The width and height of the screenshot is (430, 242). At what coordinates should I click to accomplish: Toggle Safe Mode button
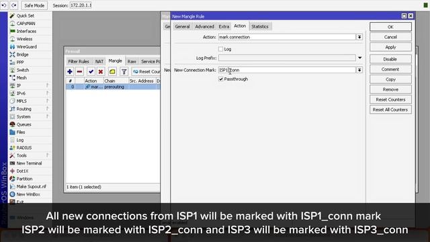click(34, 5)
